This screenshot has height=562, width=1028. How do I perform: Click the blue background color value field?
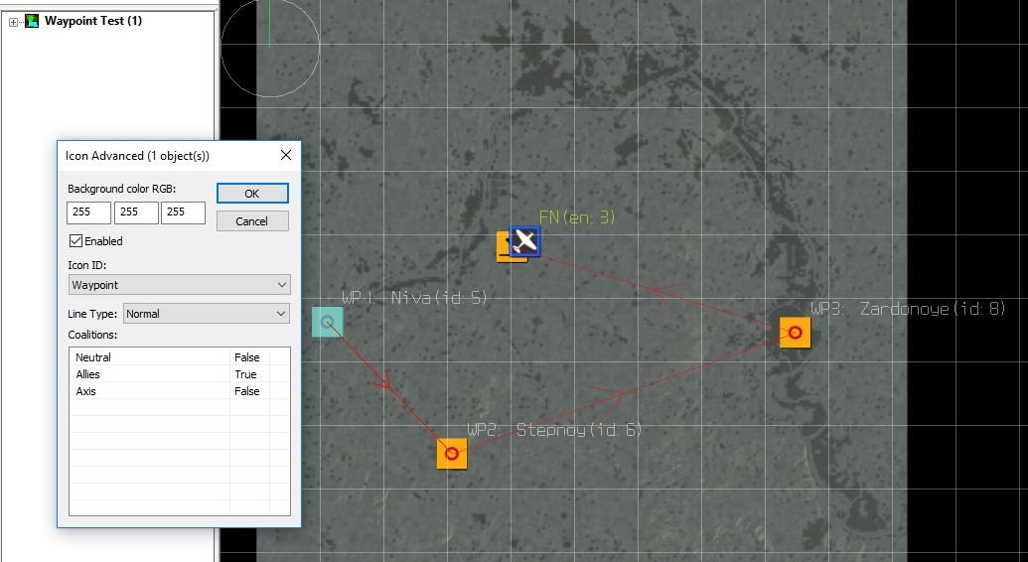183,212
